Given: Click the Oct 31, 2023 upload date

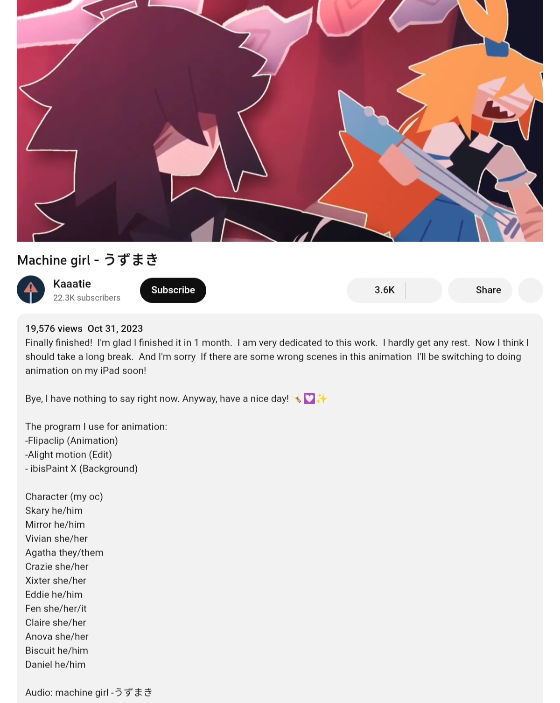Looking at the screenshot, I should 115,328.
